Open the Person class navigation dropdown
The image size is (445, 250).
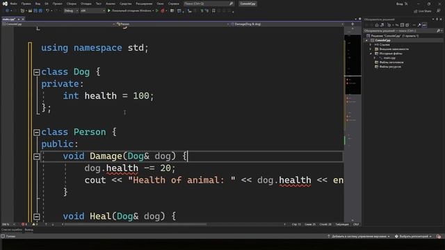(172, 24)
